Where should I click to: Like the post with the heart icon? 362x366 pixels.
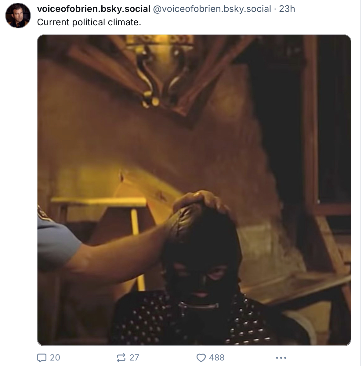pos(201,357)
